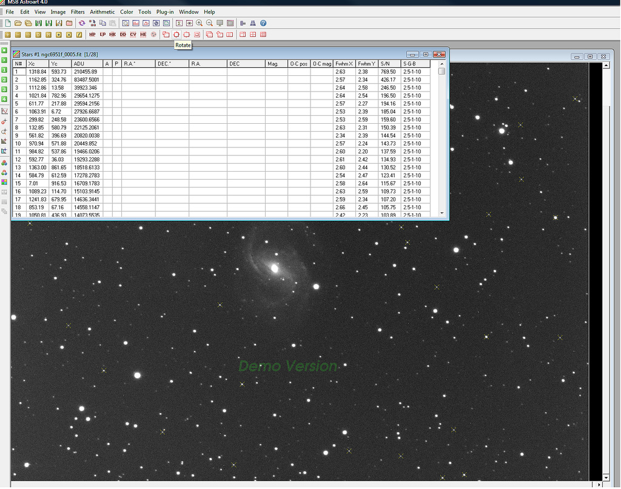Select the Xc value 611.77
Viewport: 621px width, 489px height.
click(x=38, y=103)
